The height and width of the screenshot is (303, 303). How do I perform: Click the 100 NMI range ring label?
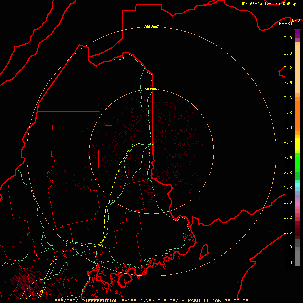pyautogui.click(x=151, y=27)
